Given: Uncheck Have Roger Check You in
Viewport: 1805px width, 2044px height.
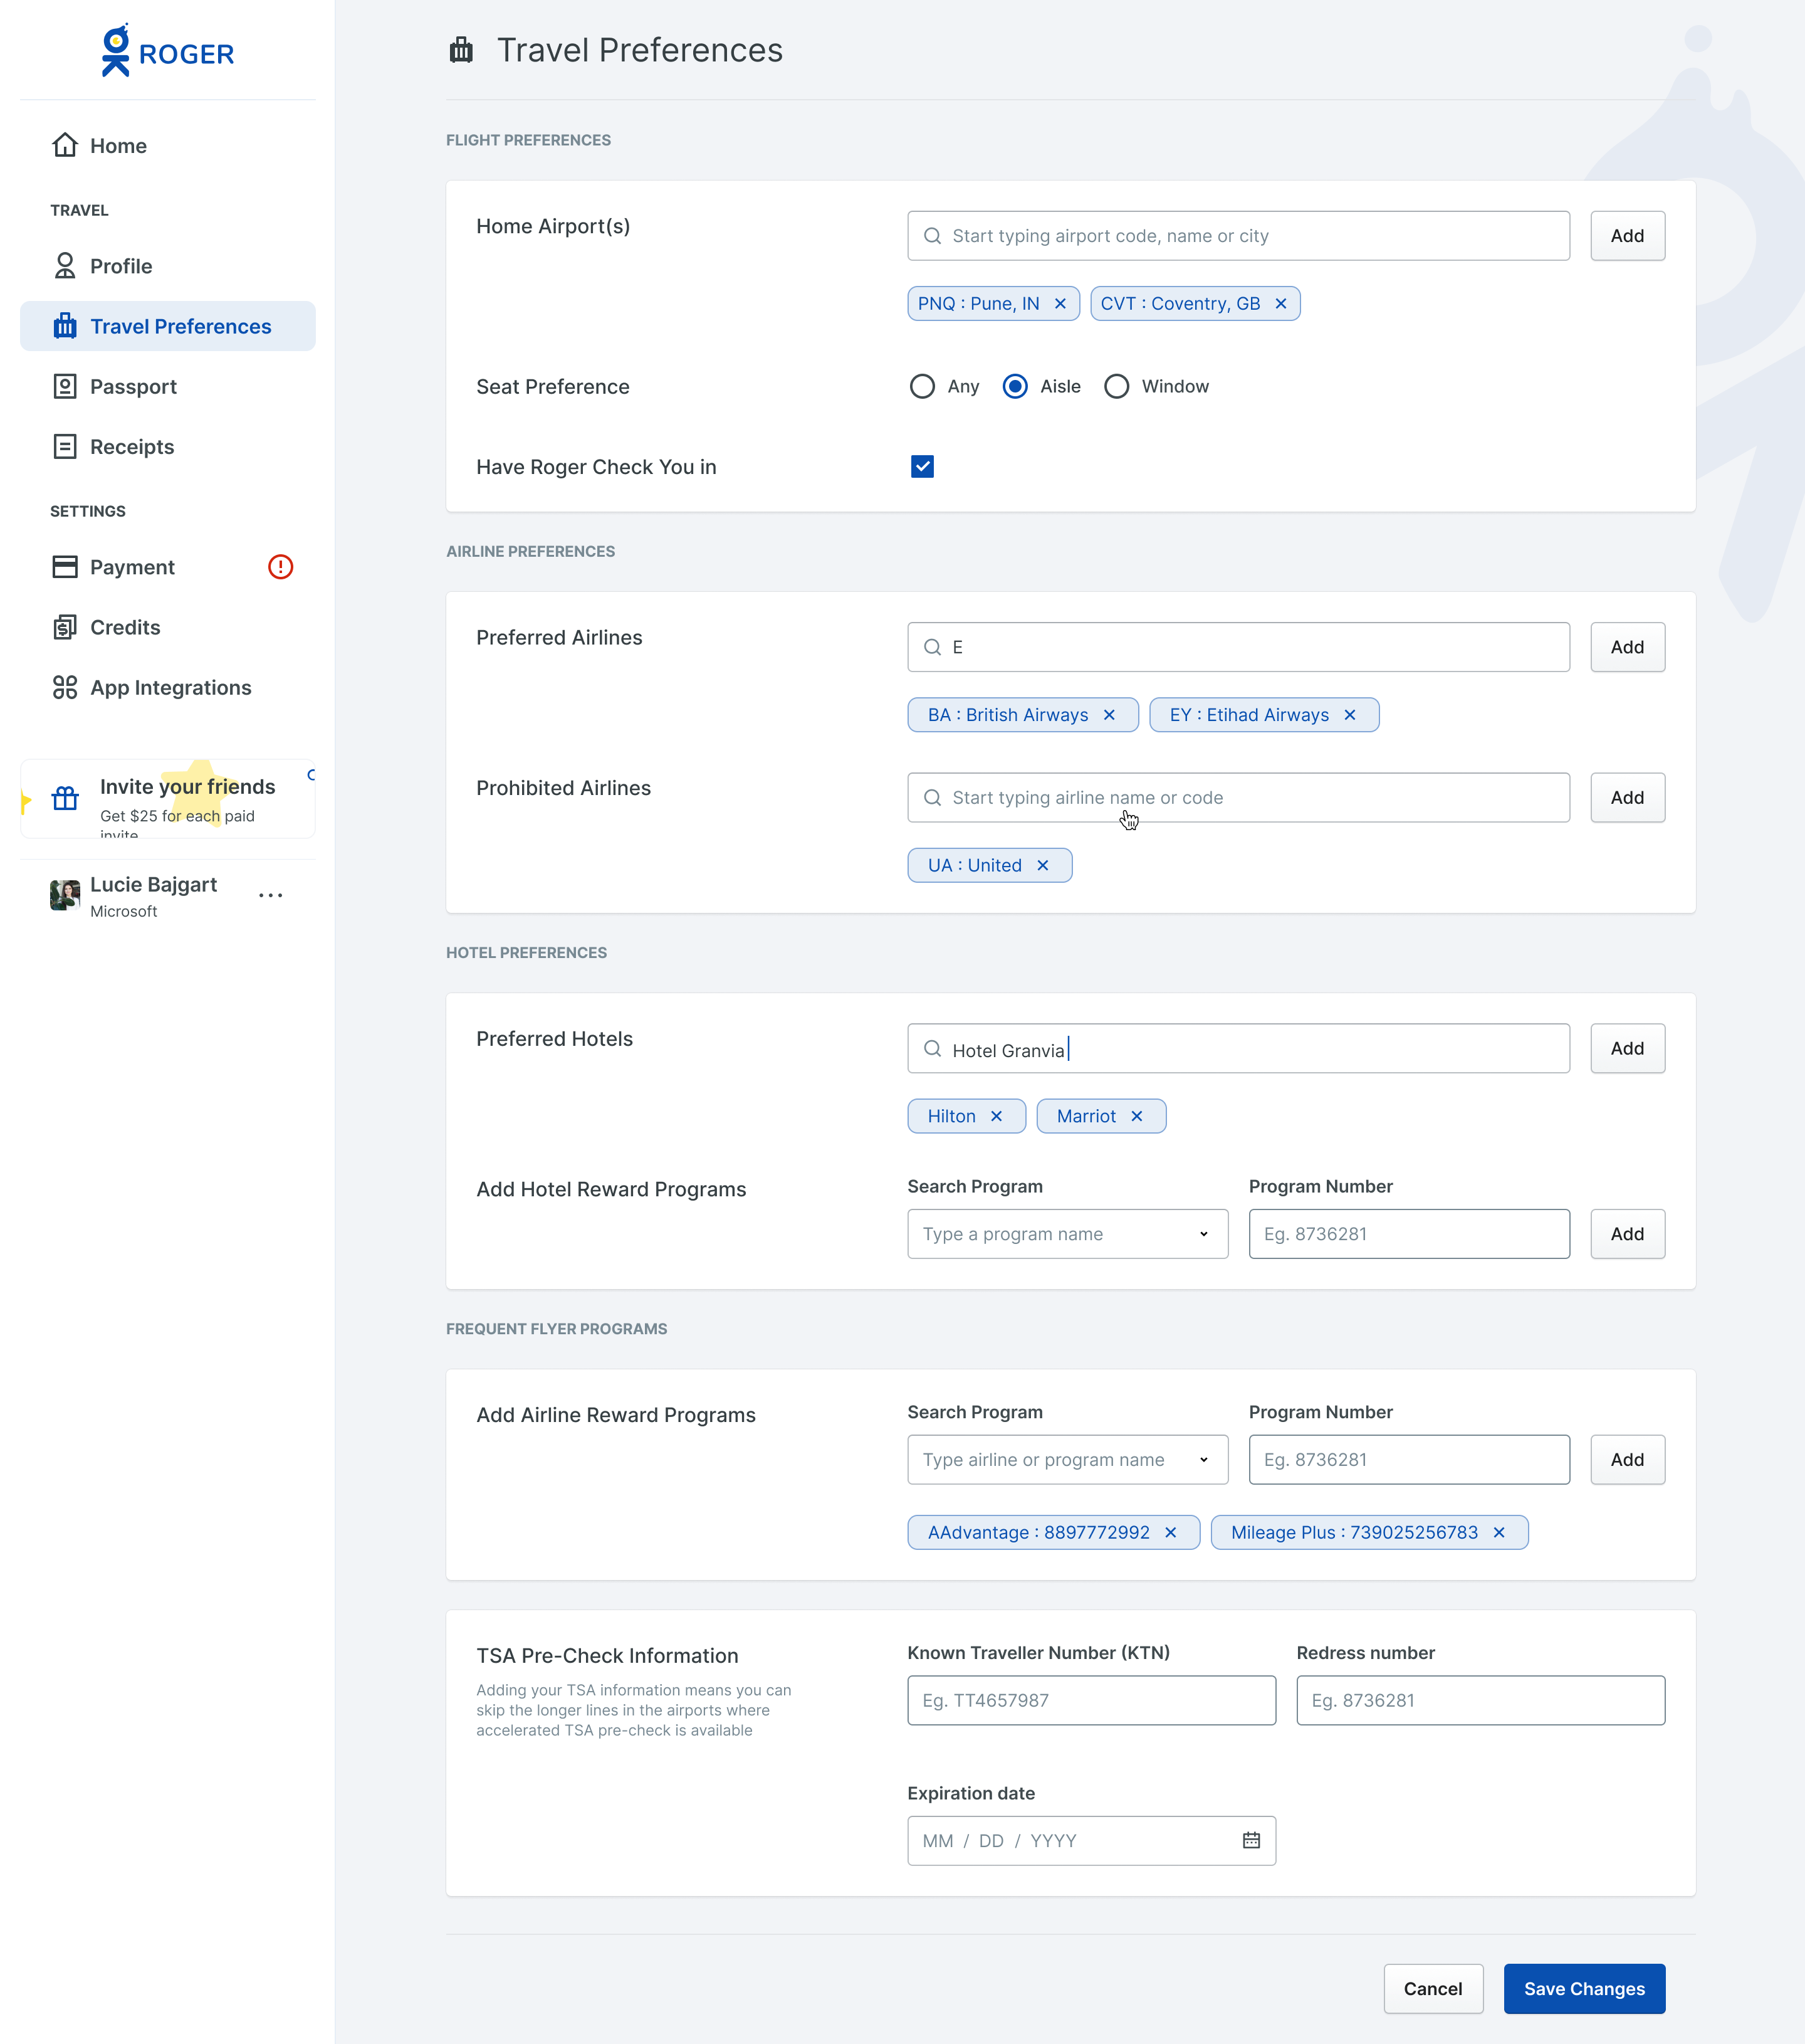Looking at the screenshot, I should (x=921, y=467).
